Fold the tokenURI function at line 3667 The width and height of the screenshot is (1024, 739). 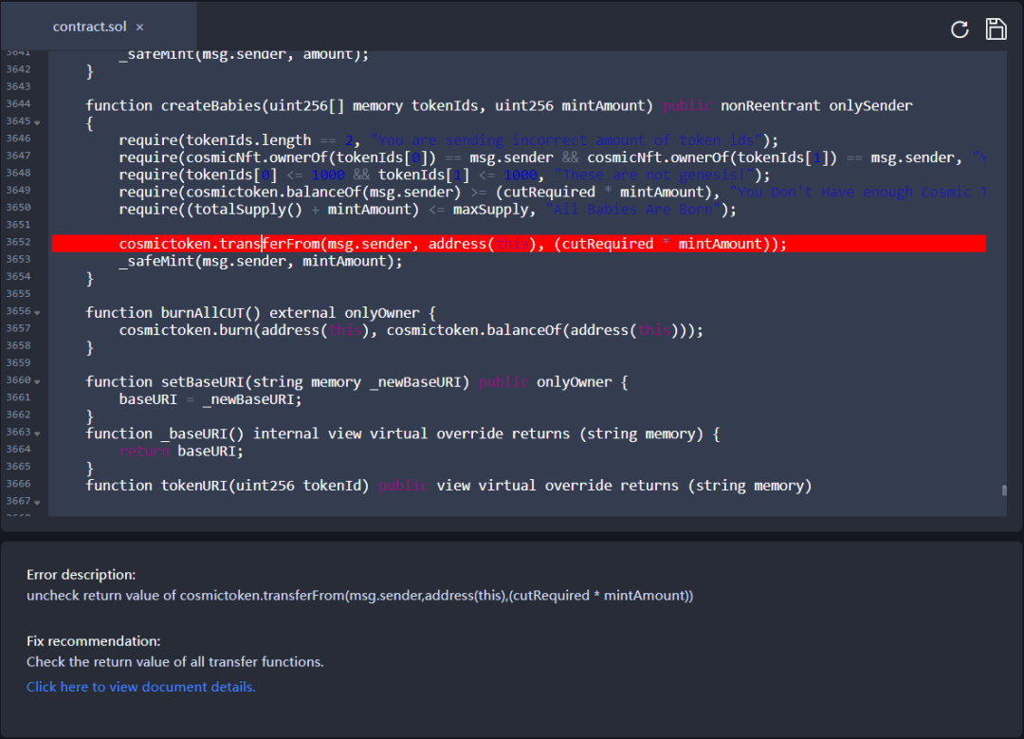(37, 502)
